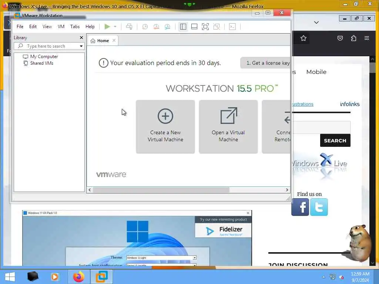Open the power options dropdown arrow
The width and height of the screenshot is (379, 284).
point(115,27)
